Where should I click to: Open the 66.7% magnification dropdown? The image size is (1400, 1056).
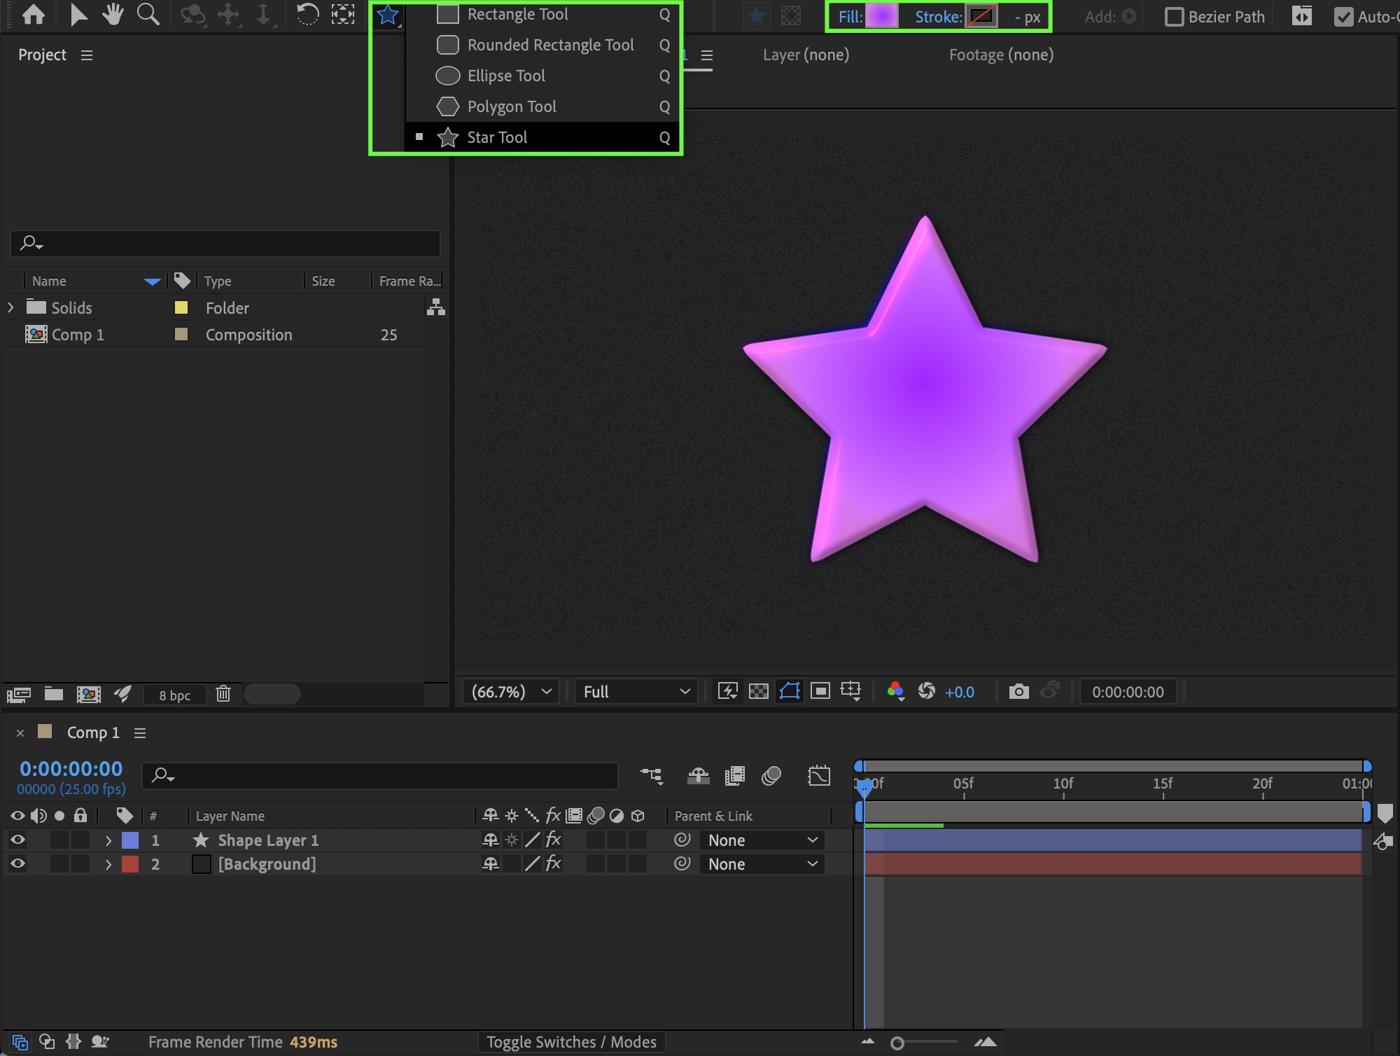[x=511, y=692]
